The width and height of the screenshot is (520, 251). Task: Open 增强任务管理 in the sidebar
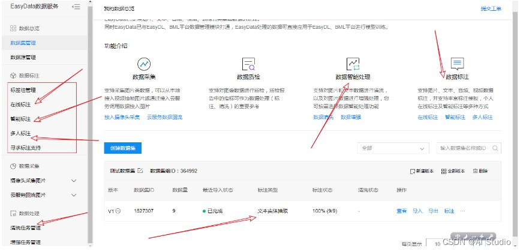(x=25, y=243)
